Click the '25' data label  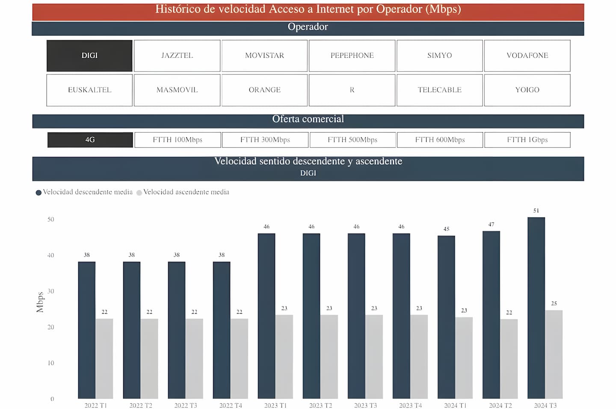click(554, 303)
